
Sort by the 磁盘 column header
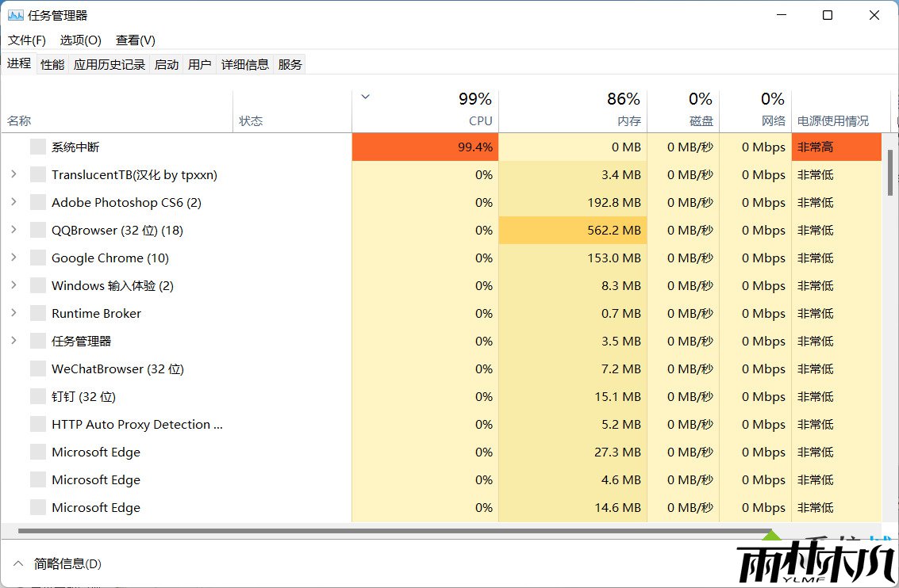[x=683, y=112]
